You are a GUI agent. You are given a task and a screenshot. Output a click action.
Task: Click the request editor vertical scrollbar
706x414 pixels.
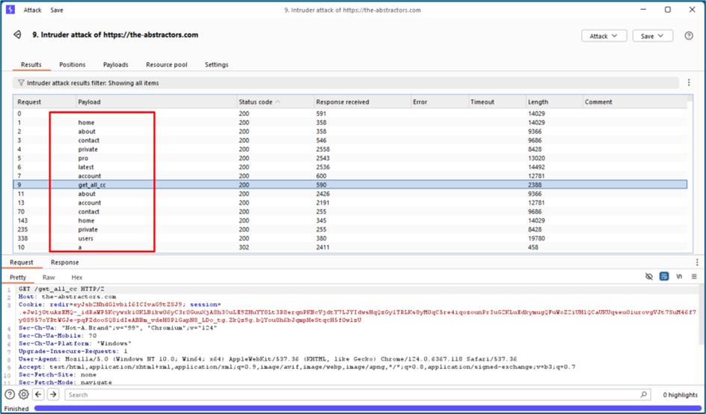702,314
